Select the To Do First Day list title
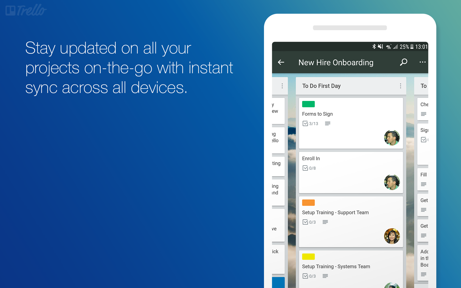The width and height of the screenshot is (461, 288). click(x=321, y=86)
